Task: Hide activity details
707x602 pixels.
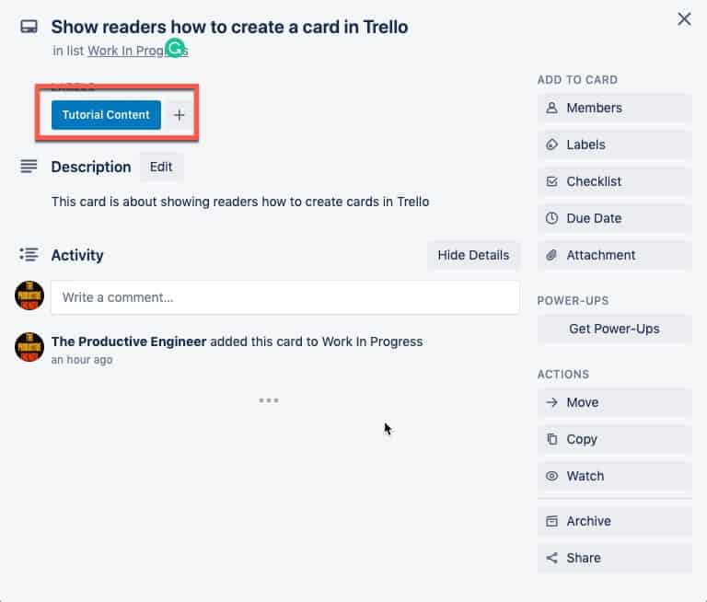Action: 473,255
